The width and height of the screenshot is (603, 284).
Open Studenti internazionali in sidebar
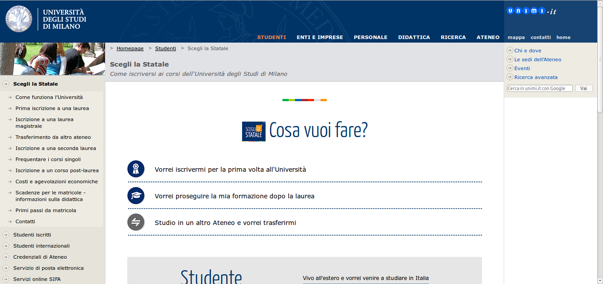coord(41,246)
